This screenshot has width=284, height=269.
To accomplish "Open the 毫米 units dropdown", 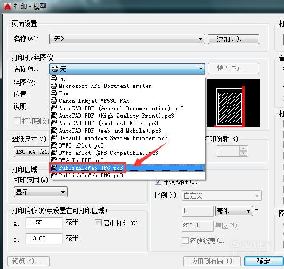I will pyautogui.click(x=234, y=211).
